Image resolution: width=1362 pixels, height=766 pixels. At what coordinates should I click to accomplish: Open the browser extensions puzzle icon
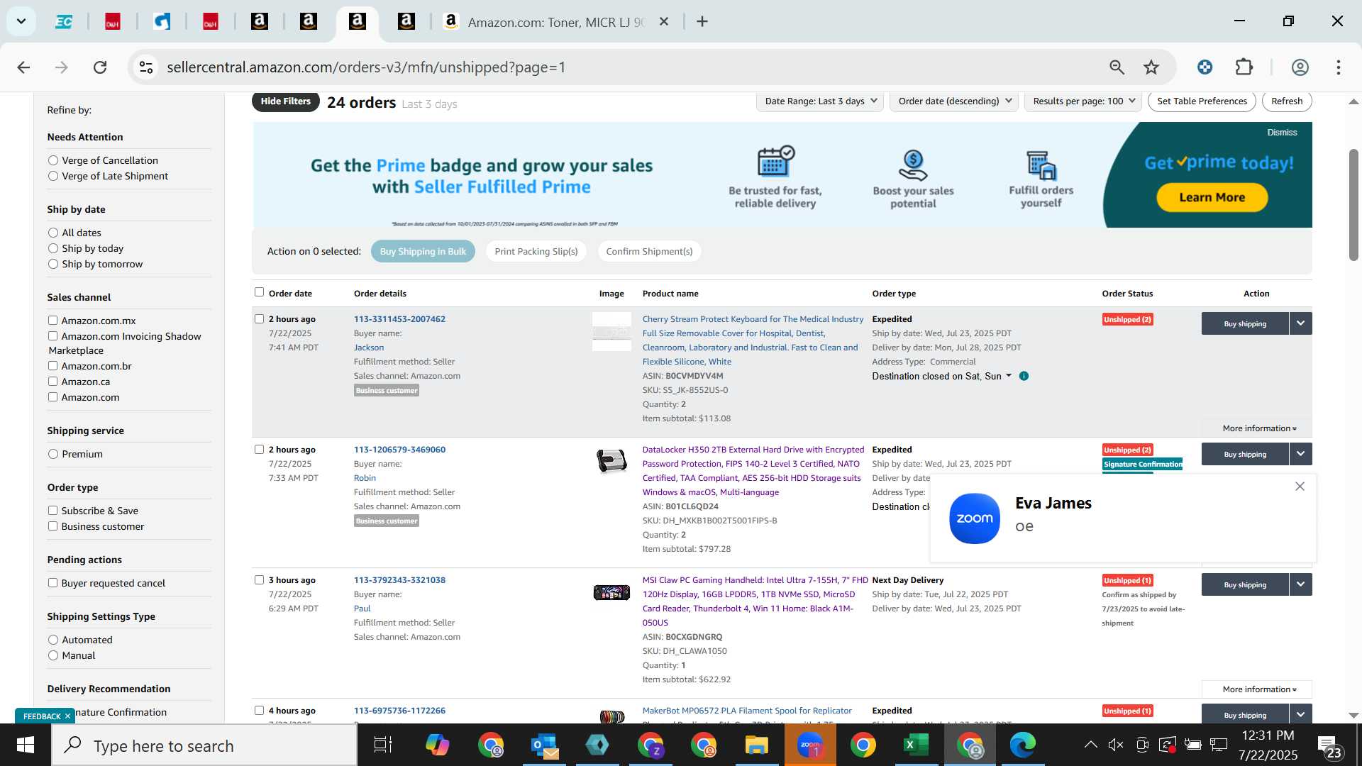tap(1244, 67)
